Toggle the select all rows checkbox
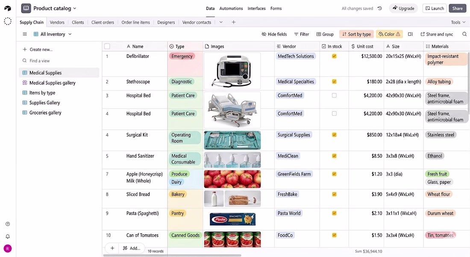Viewport: 470px width, 257px height. (107, 47)
